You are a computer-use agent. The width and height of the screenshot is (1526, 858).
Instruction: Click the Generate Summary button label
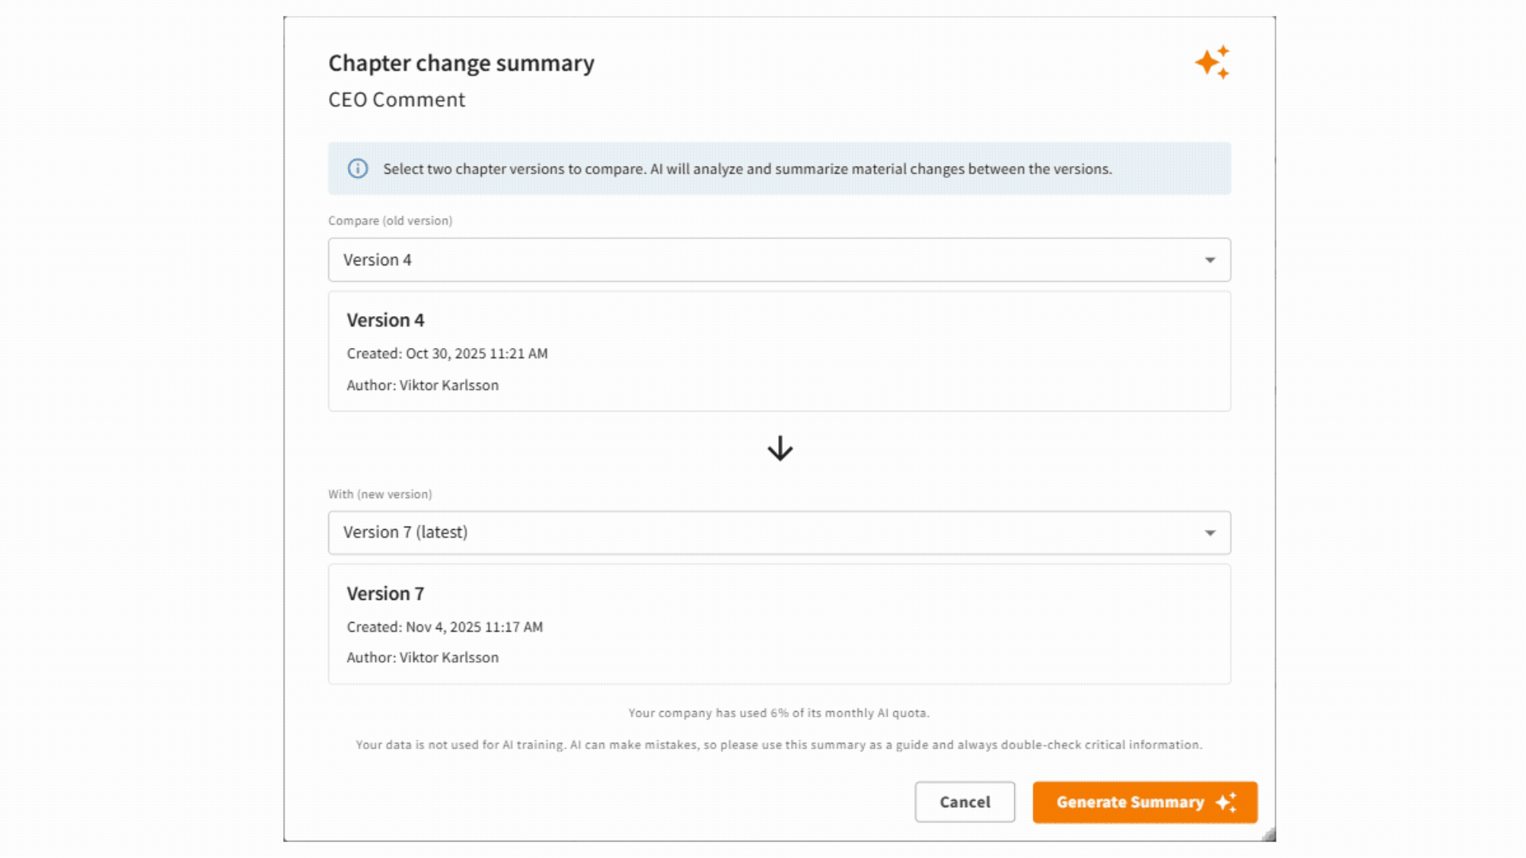coord(1129,802)
